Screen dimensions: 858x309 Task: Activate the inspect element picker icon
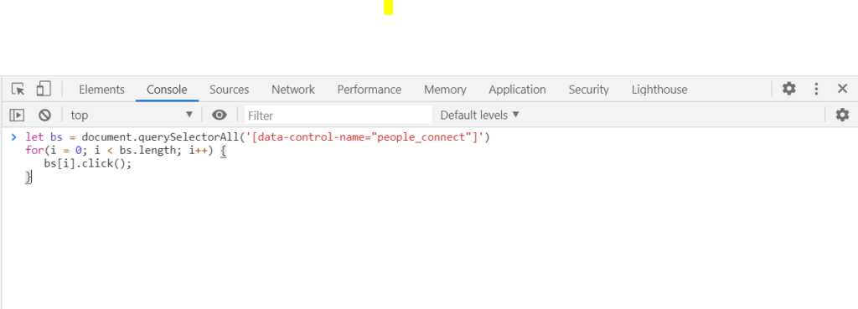[18, 89]
